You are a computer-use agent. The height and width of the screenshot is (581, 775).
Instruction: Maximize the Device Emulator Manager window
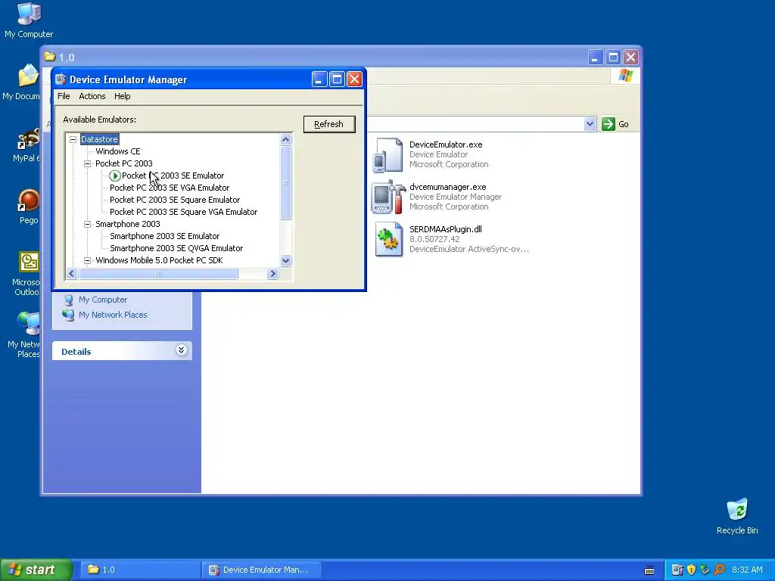[x=337, y=79]
